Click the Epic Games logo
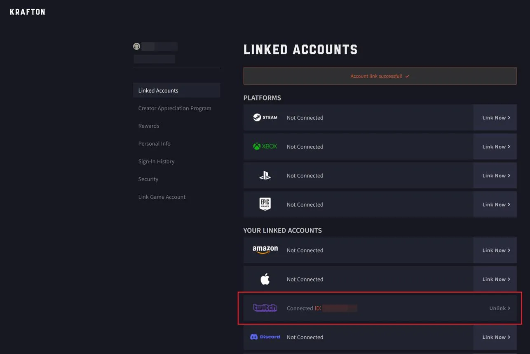The width and height of the screenshot is (530, 354). (x=265, y=204)
